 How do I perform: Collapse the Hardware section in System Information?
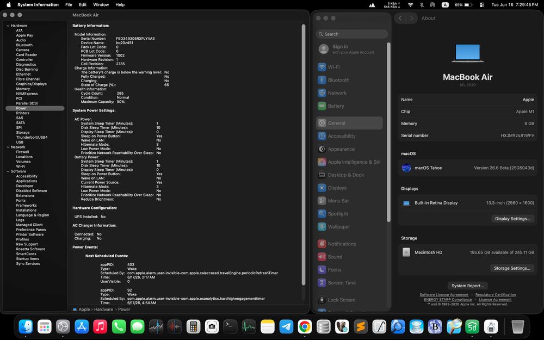(8, 26)
